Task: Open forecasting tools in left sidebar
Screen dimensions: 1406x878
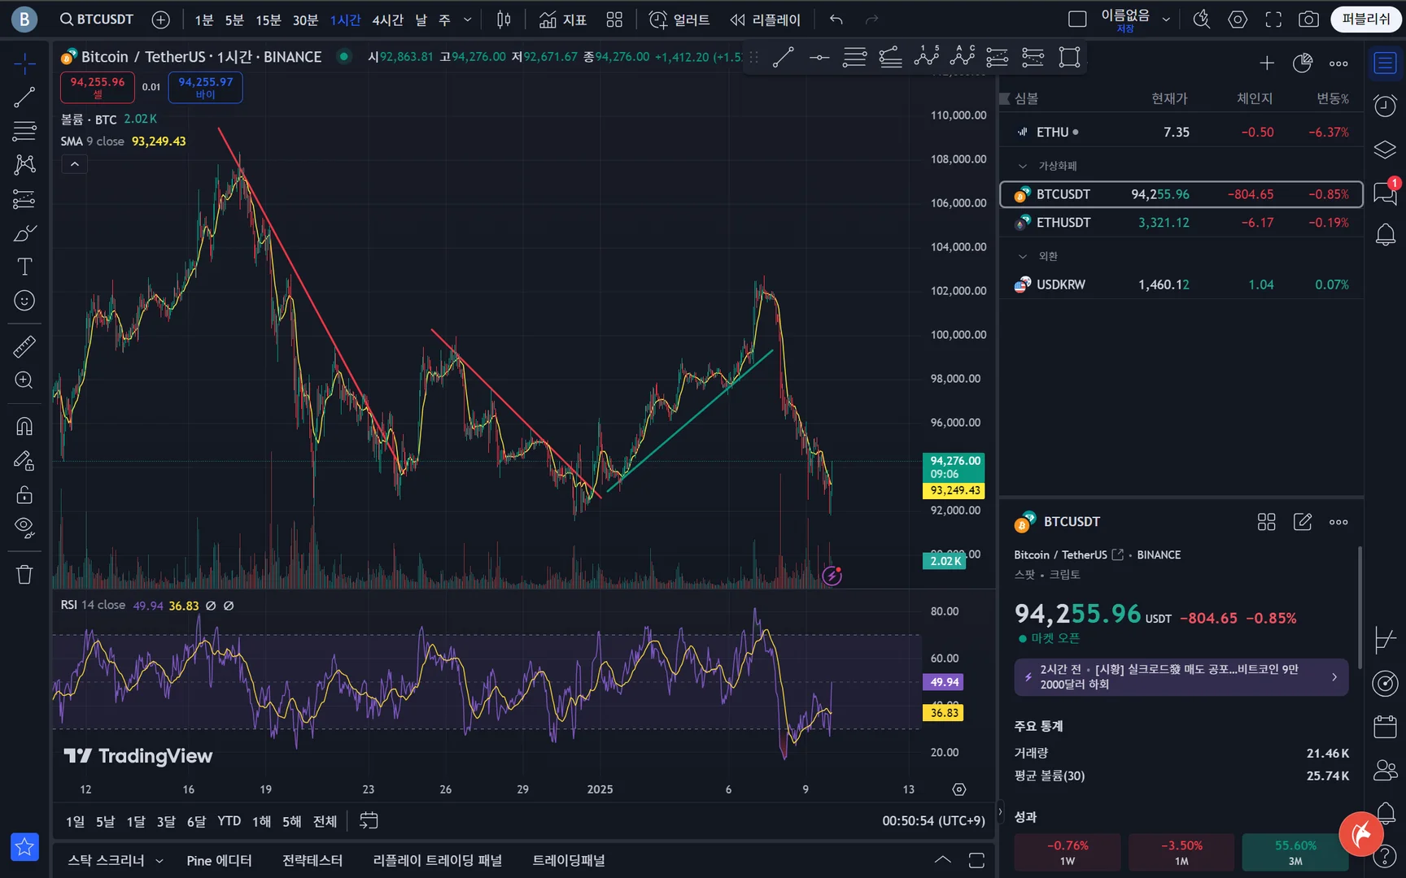Action: (x=24, y=199)
